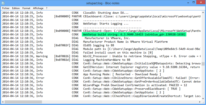
Task: Click the '[0x07002f]' code
Action: 62,45
